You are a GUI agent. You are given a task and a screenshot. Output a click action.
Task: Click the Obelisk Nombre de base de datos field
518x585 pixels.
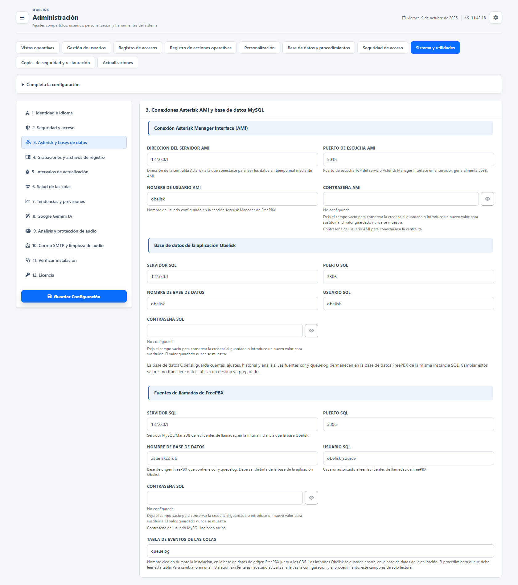click(232, 304)
